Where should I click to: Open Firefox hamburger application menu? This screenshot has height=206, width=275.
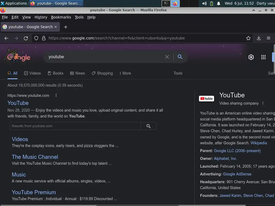pos(269,38)
